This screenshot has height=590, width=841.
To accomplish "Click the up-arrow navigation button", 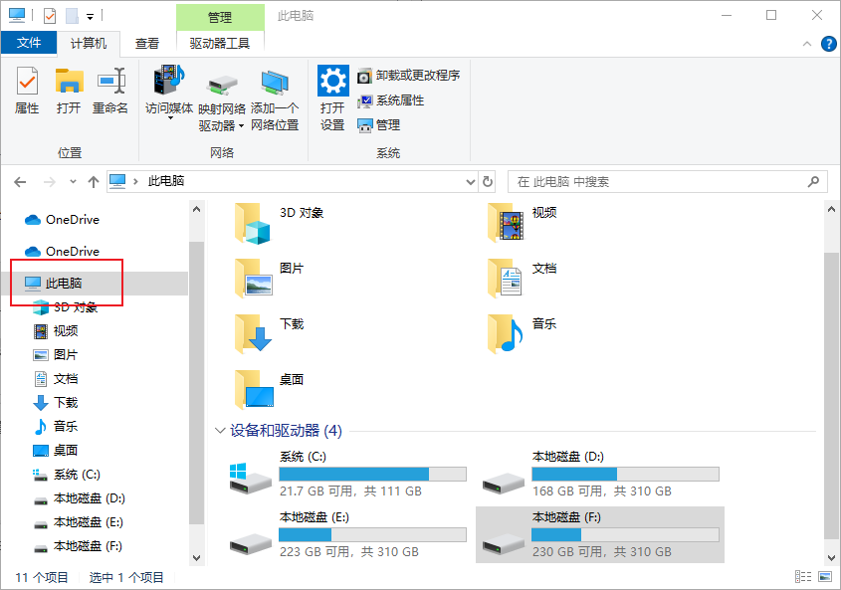I will coord(94,182).
